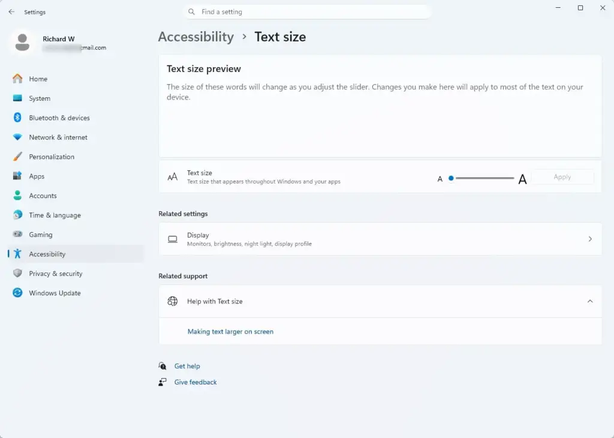Click the Display laptop icon
This screenshot has height=438, width=614.
172,239
